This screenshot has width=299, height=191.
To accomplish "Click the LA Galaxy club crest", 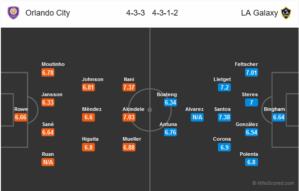I will [x=286, y=13].
